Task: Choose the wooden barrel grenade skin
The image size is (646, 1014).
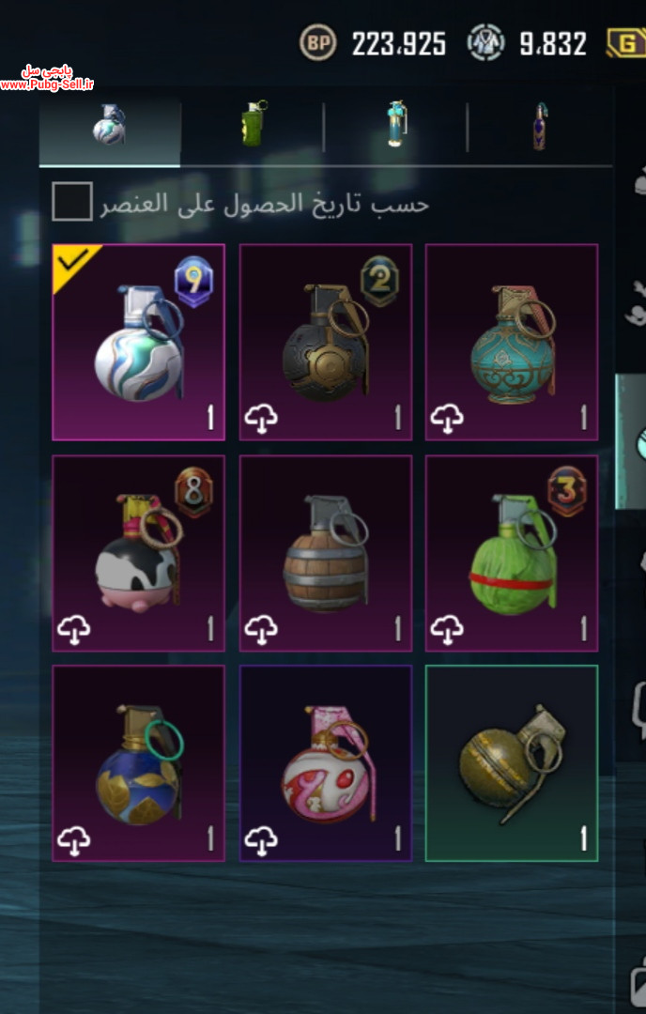Action: click(325, 553)
